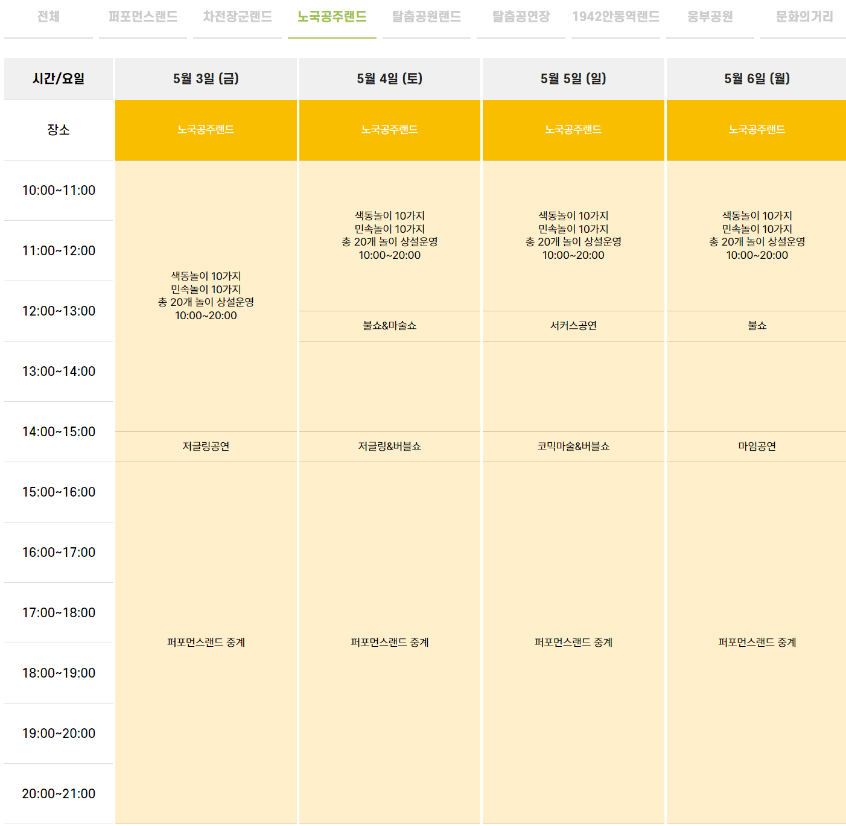The height and width of the screenshot is (826, 846).
Task: Click the 마임공연 event cell
Action: (x=755, y=446)
